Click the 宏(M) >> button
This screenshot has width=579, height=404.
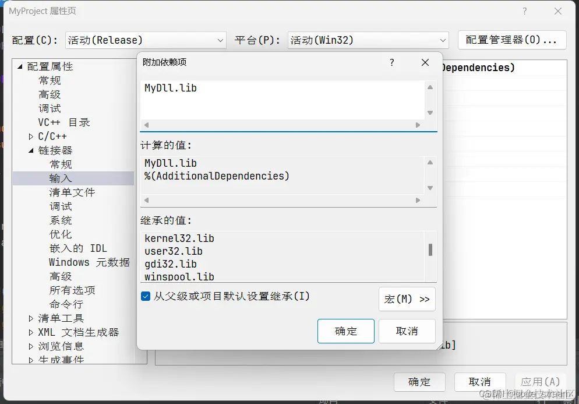[x=407, y=299]
